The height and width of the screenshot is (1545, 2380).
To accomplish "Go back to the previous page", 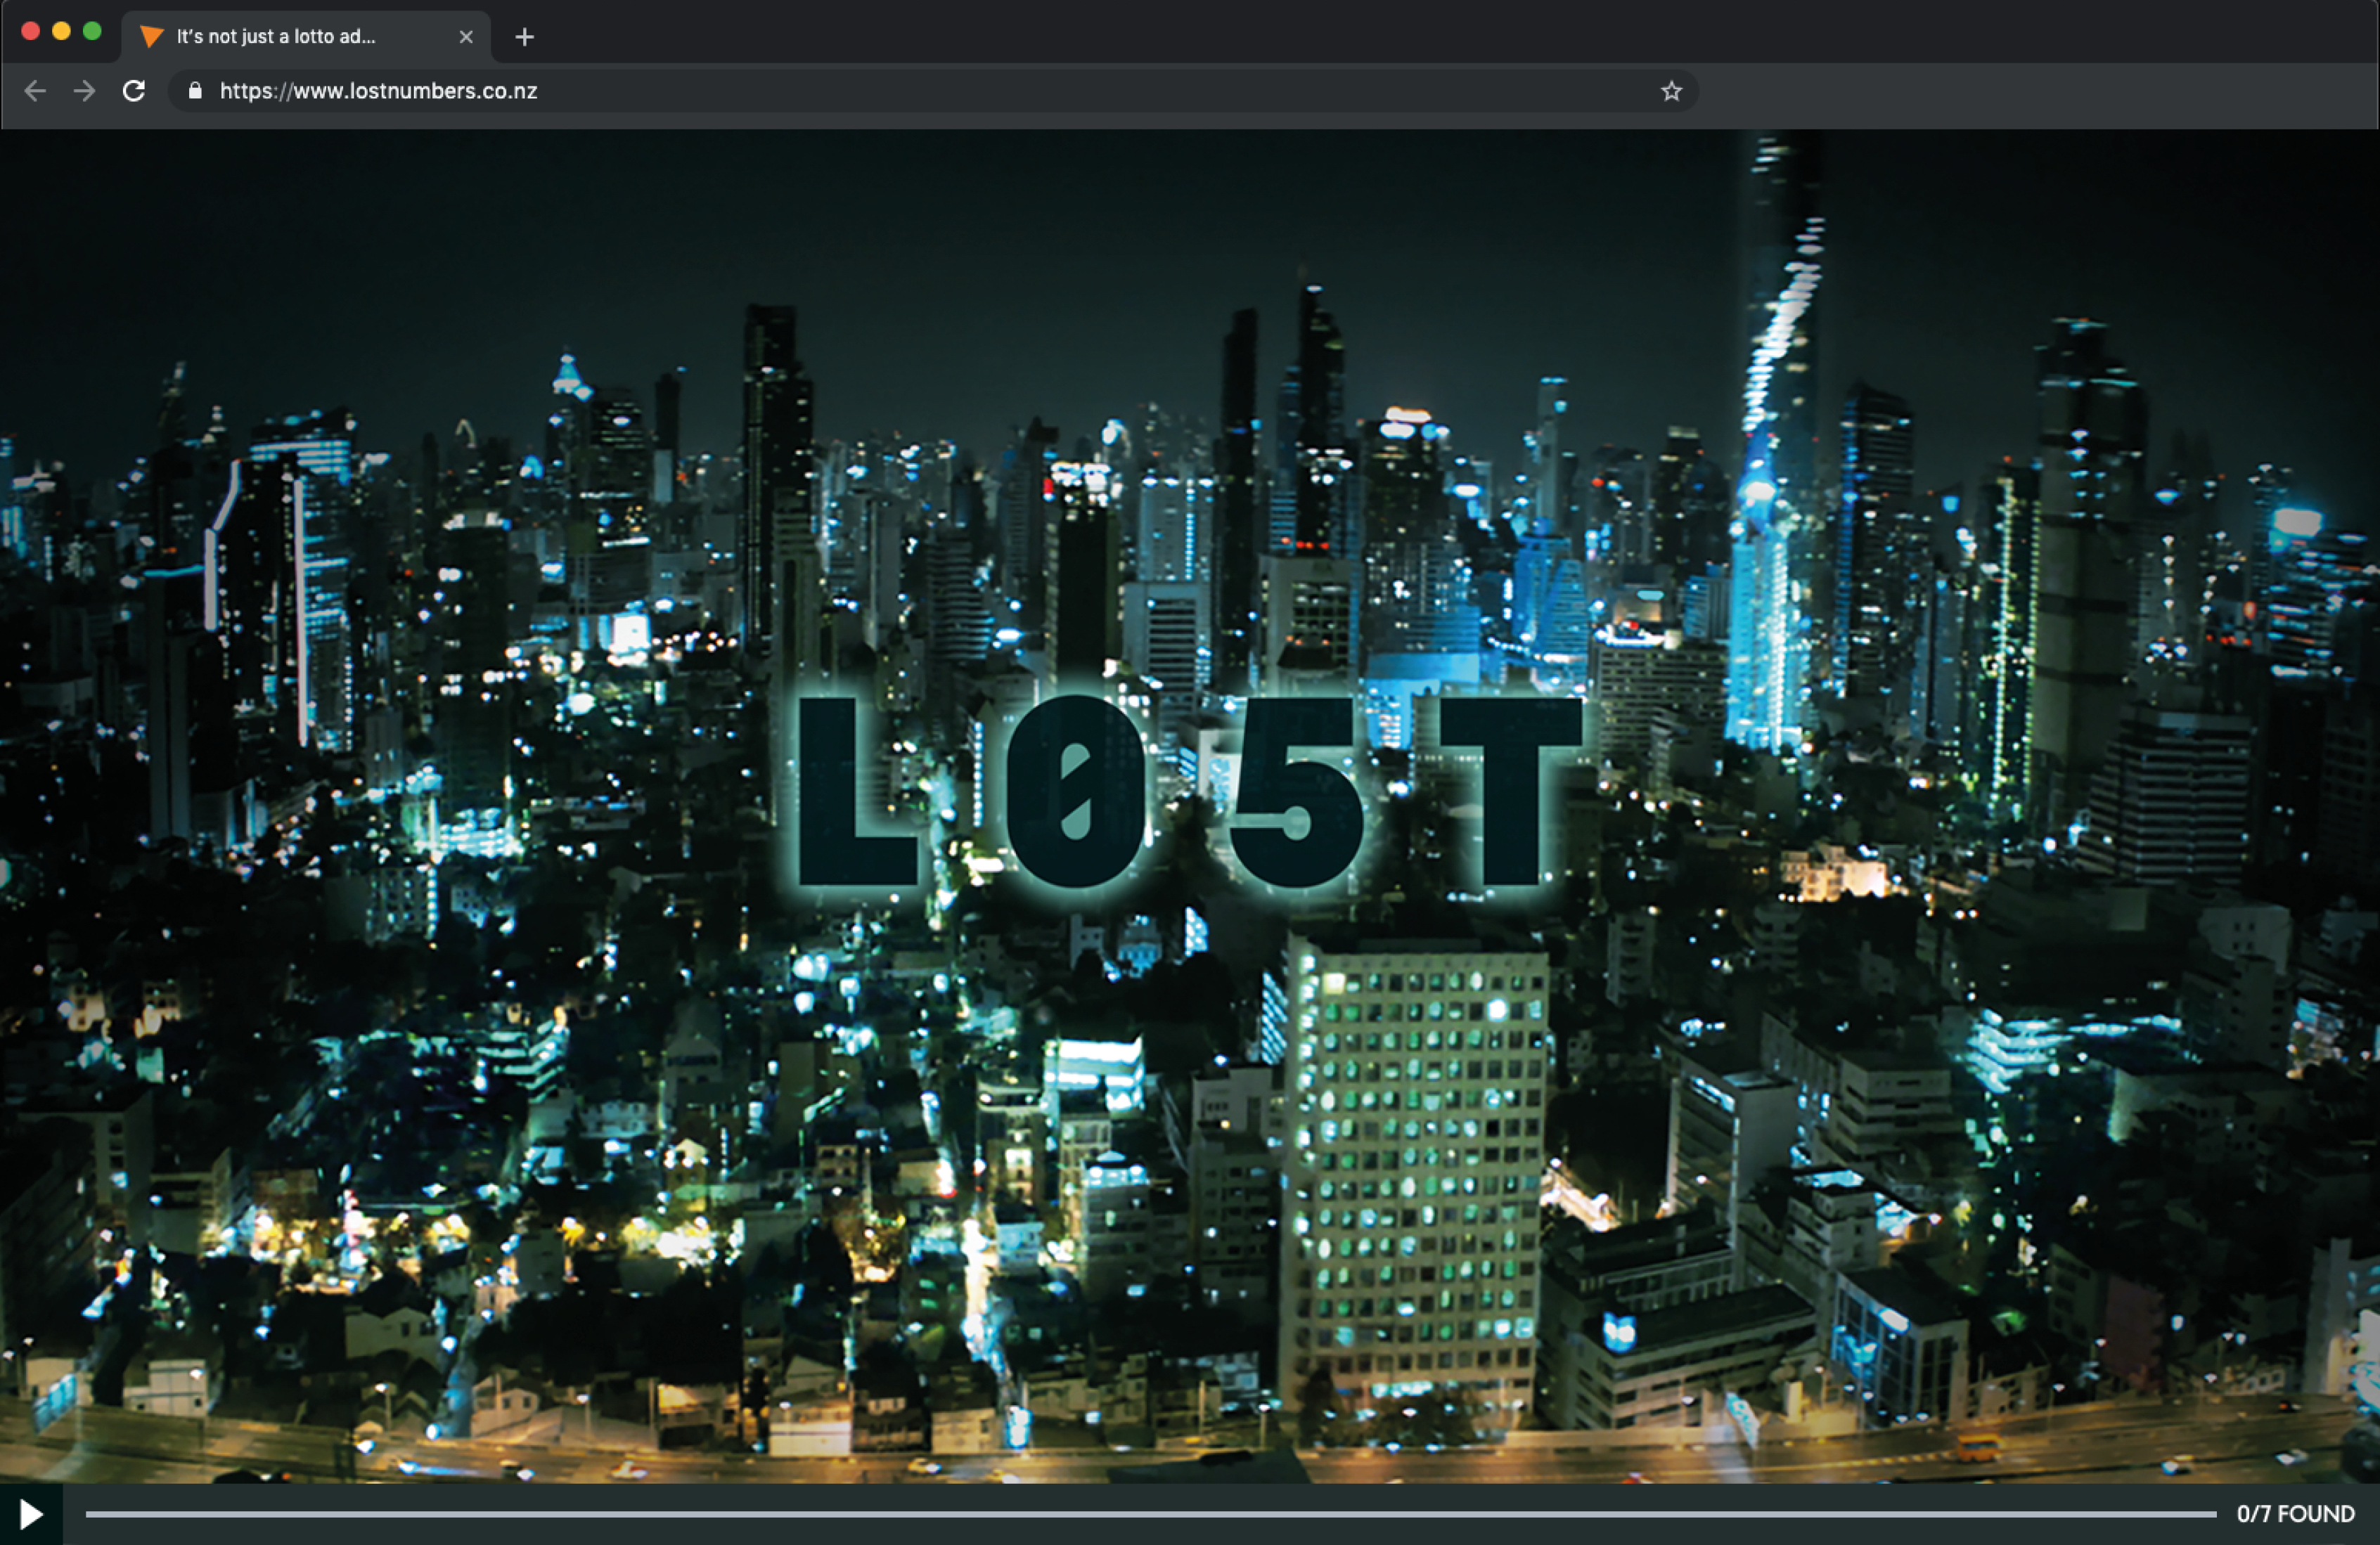I will (35, 91).
